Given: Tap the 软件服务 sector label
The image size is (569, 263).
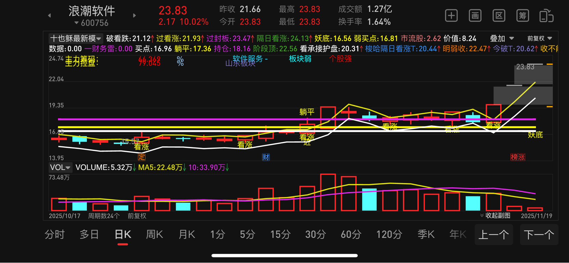Looking at the screenshot, I should (x=250, y=59).
